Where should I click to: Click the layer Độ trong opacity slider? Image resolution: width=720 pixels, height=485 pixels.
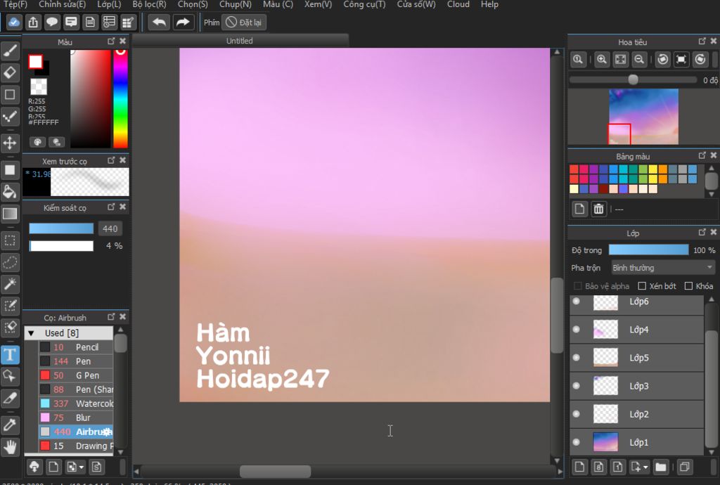point(648,250)
